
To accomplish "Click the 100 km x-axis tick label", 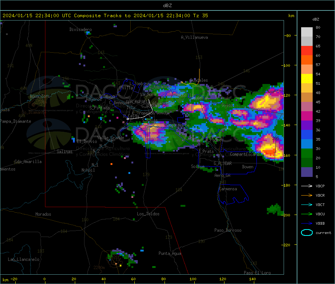I will coord(193,279).
